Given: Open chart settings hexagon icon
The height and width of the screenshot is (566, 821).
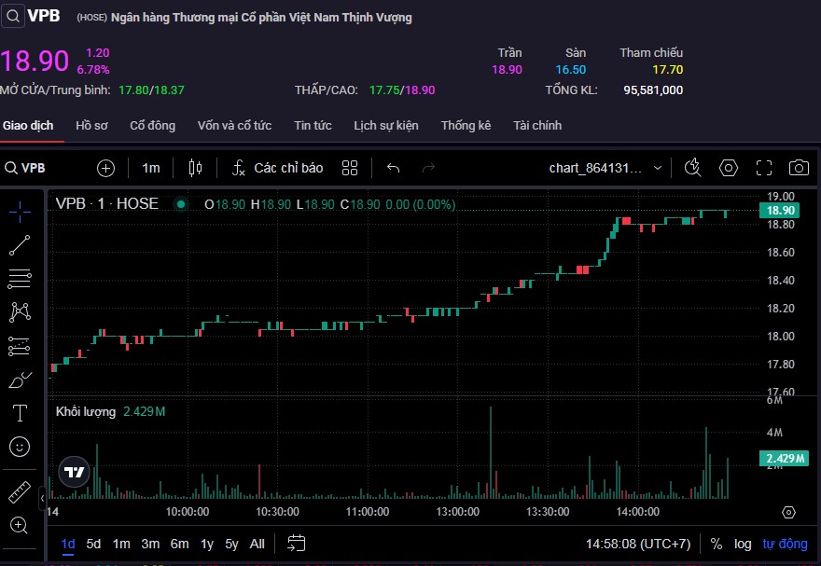Looking at the screenshot, I should coord(729,168).
